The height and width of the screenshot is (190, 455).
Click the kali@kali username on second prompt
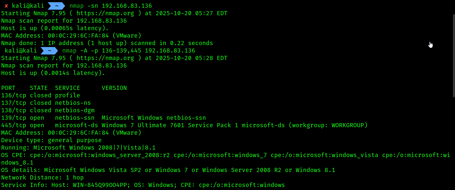(x=21, y=51)
